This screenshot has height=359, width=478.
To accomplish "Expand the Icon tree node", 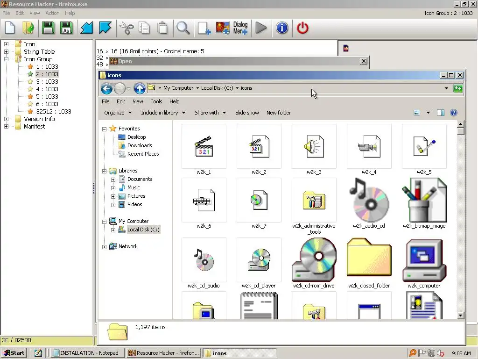I will click(x=6, y=44).
